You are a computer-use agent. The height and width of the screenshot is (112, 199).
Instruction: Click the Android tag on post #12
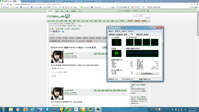pos(123,91)
